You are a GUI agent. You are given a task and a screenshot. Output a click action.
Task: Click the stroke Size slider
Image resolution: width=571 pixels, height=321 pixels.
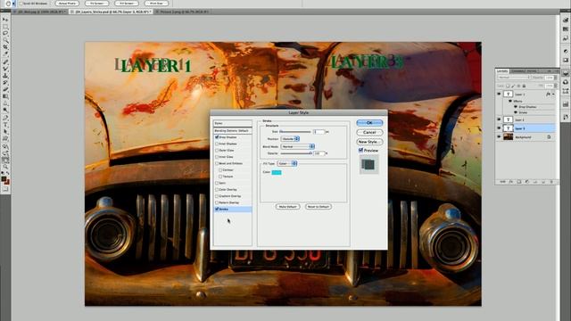[x=295, y=132]
